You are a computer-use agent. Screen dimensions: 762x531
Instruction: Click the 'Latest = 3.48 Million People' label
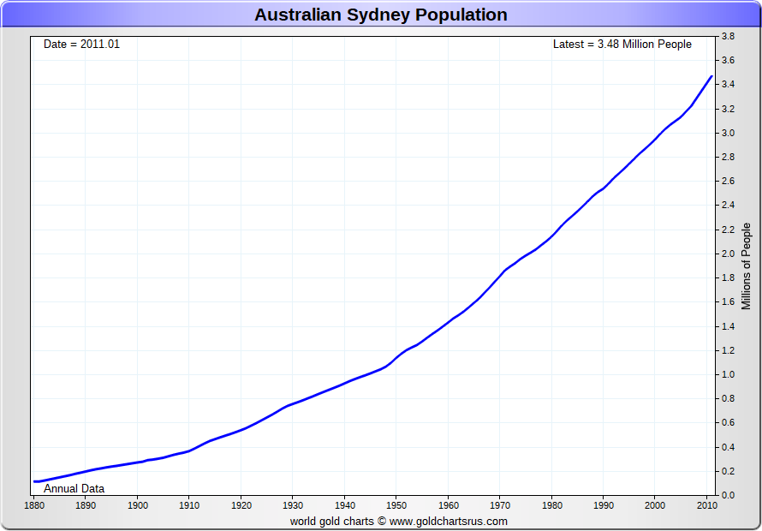pos(622,45)
